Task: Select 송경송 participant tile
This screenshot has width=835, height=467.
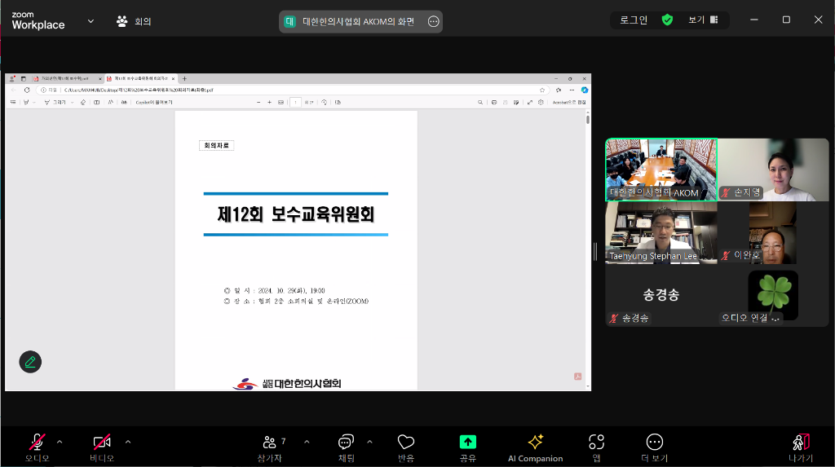Action: 661,296
